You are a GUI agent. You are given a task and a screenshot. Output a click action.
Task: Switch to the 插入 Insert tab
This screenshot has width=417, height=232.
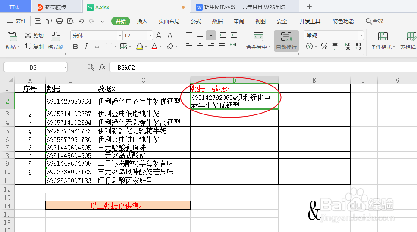142,21
